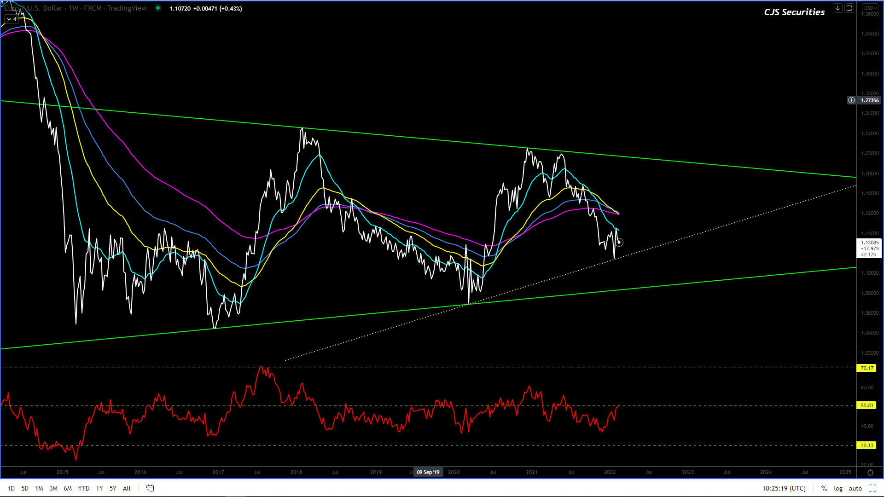Select the YTD date range
The image size is (884, 497).
(84, 488)
